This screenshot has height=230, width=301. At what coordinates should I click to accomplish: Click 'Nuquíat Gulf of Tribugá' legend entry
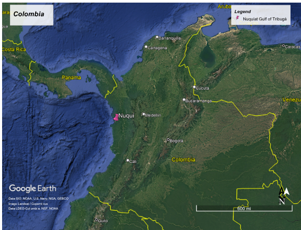tap(265, 19)
